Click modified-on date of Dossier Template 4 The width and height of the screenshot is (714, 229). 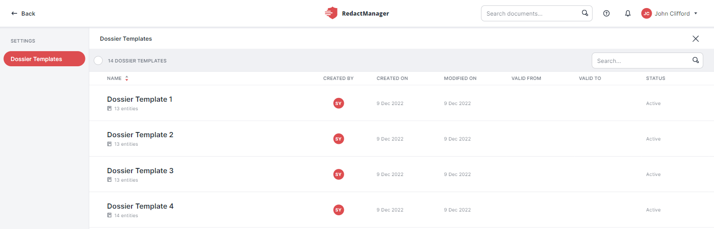click(457, 210)
